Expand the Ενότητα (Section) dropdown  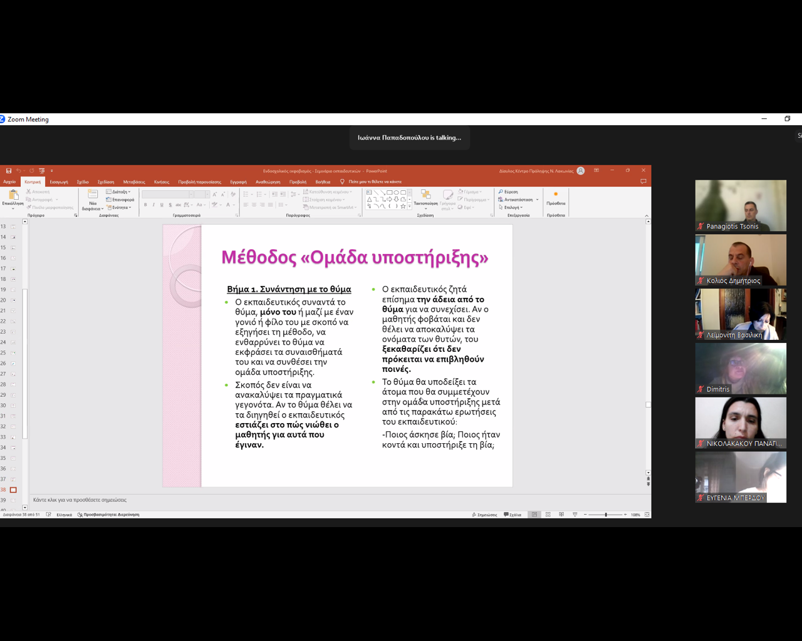point(119,207)
